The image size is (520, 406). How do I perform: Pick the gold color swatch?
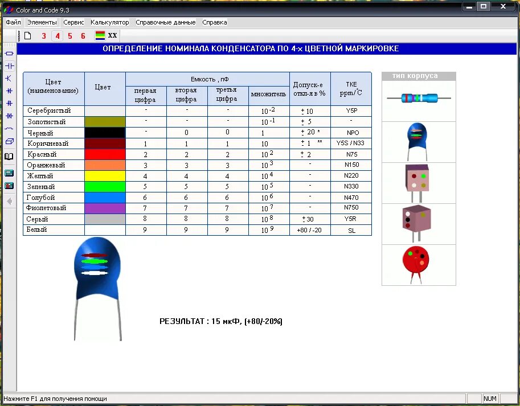click(x=105, y=122)
